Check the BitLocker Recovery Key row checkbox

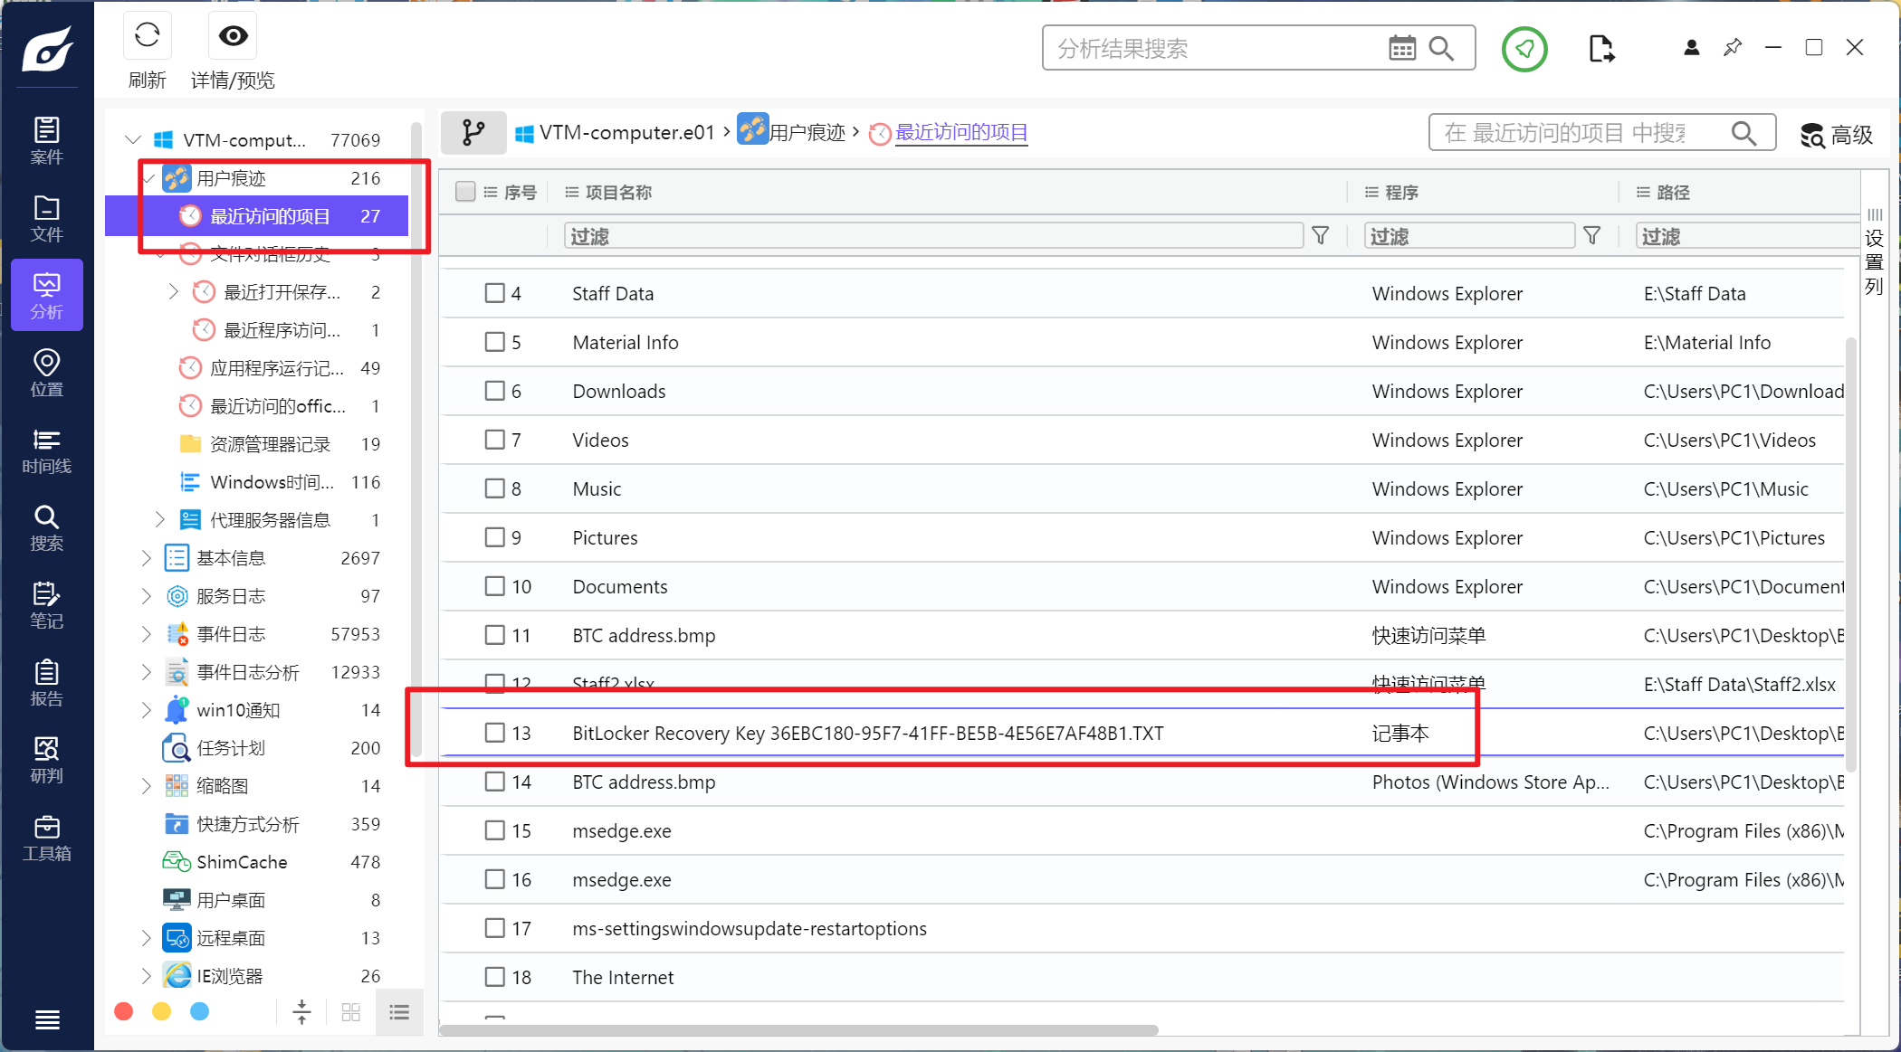pyautogui.click(x=494, y=733)
